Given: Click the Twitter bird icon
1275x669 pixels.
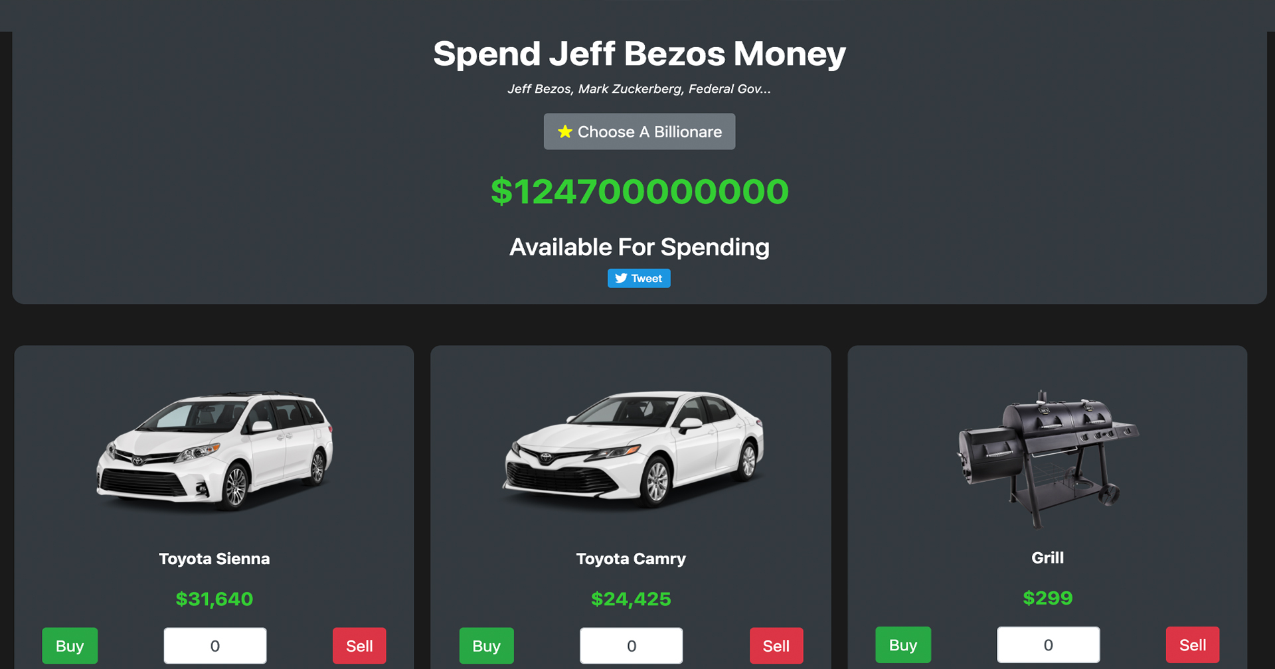Looking at the screenshot, I should click(x=620, y=278).
